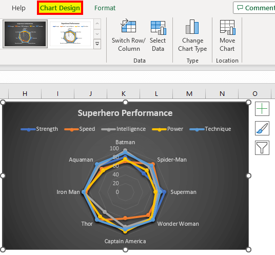Go to previous row of chart styles
The width and height of the screenshot is (275, 255).
pos(97,24)
